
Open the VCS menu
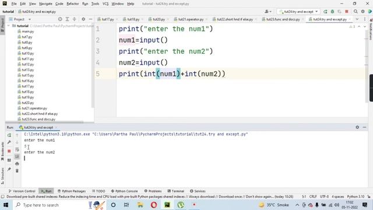[x=105, y=4]
